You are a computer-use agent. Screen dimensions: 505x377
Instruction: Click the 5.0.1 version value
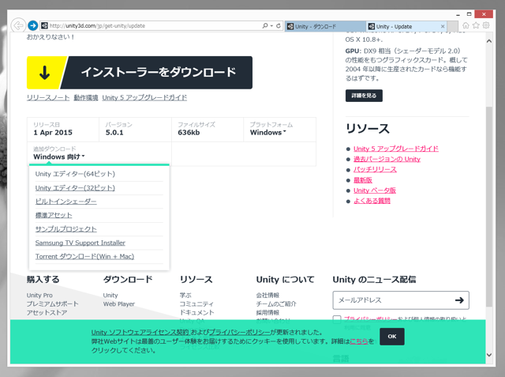(x=114, y=133)
